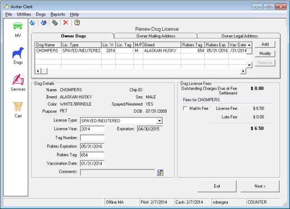Click the Lic. Yr column header
290x209 pixels.
(108, 45)
